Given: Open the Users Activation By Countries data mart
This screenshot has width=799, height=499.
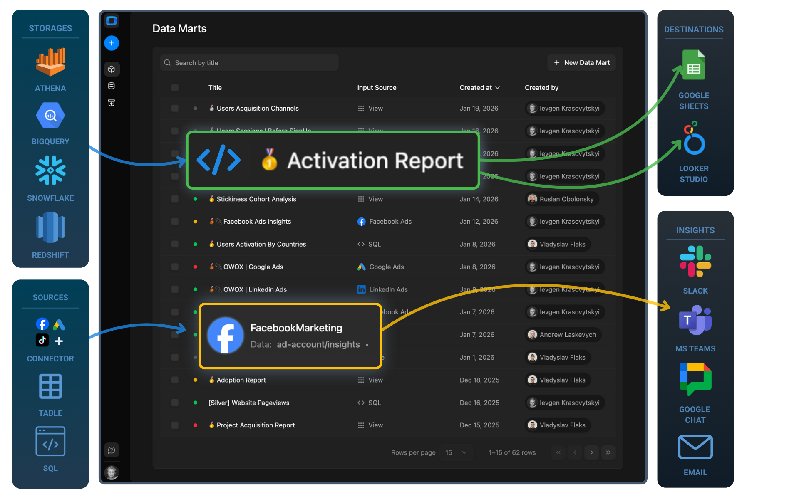Looking at the screenshot, I should pos(261,244).
